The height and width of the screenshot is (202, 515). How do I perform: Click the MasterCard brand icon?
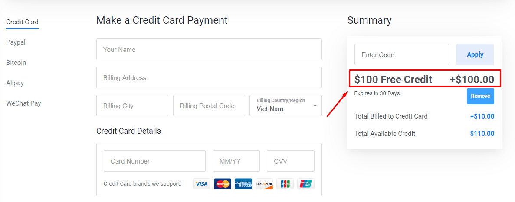click(x=222, y=184)
